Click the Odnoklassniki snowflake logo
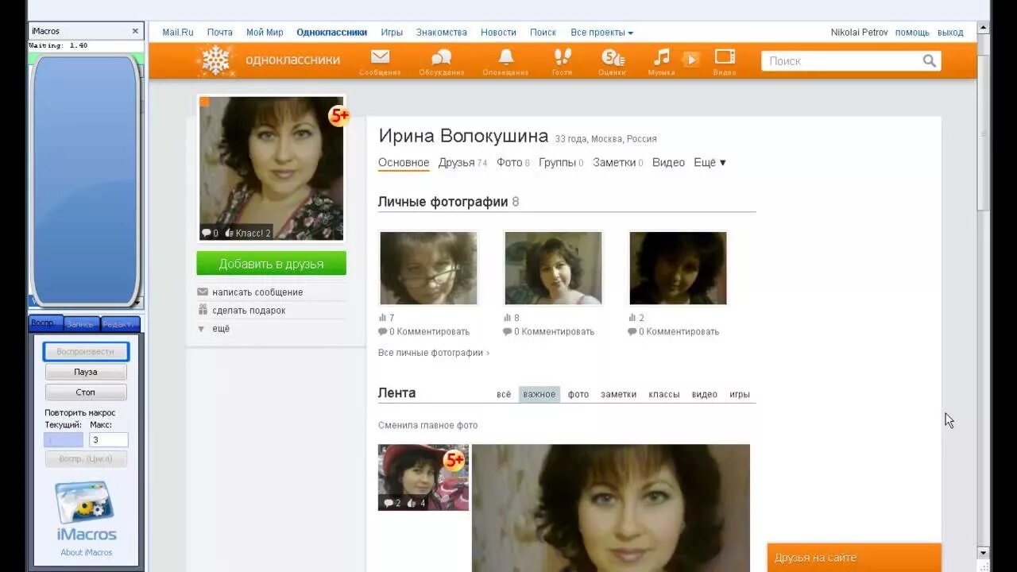This screenshot has height=572, width=1017. tap(215, 60)
